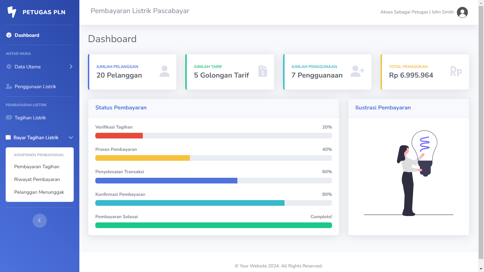
Task: Click the red Verifikasi Tagihan progress bar
Action: tap(119, 136)
